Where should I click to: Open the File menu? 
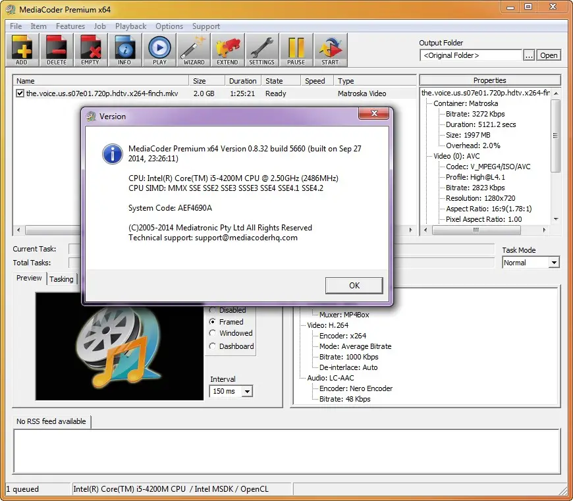[x=16, y=26]
